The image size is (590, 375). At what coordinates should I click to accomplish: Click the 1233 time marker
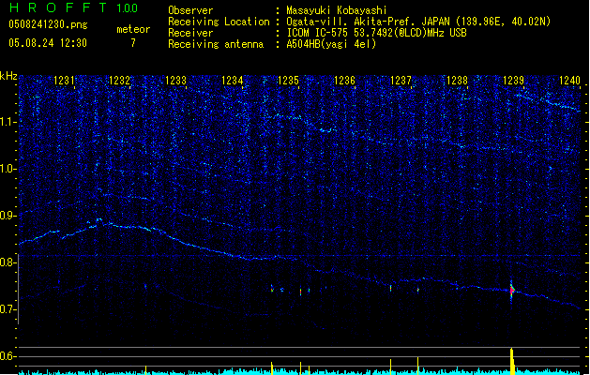(176, 81)
